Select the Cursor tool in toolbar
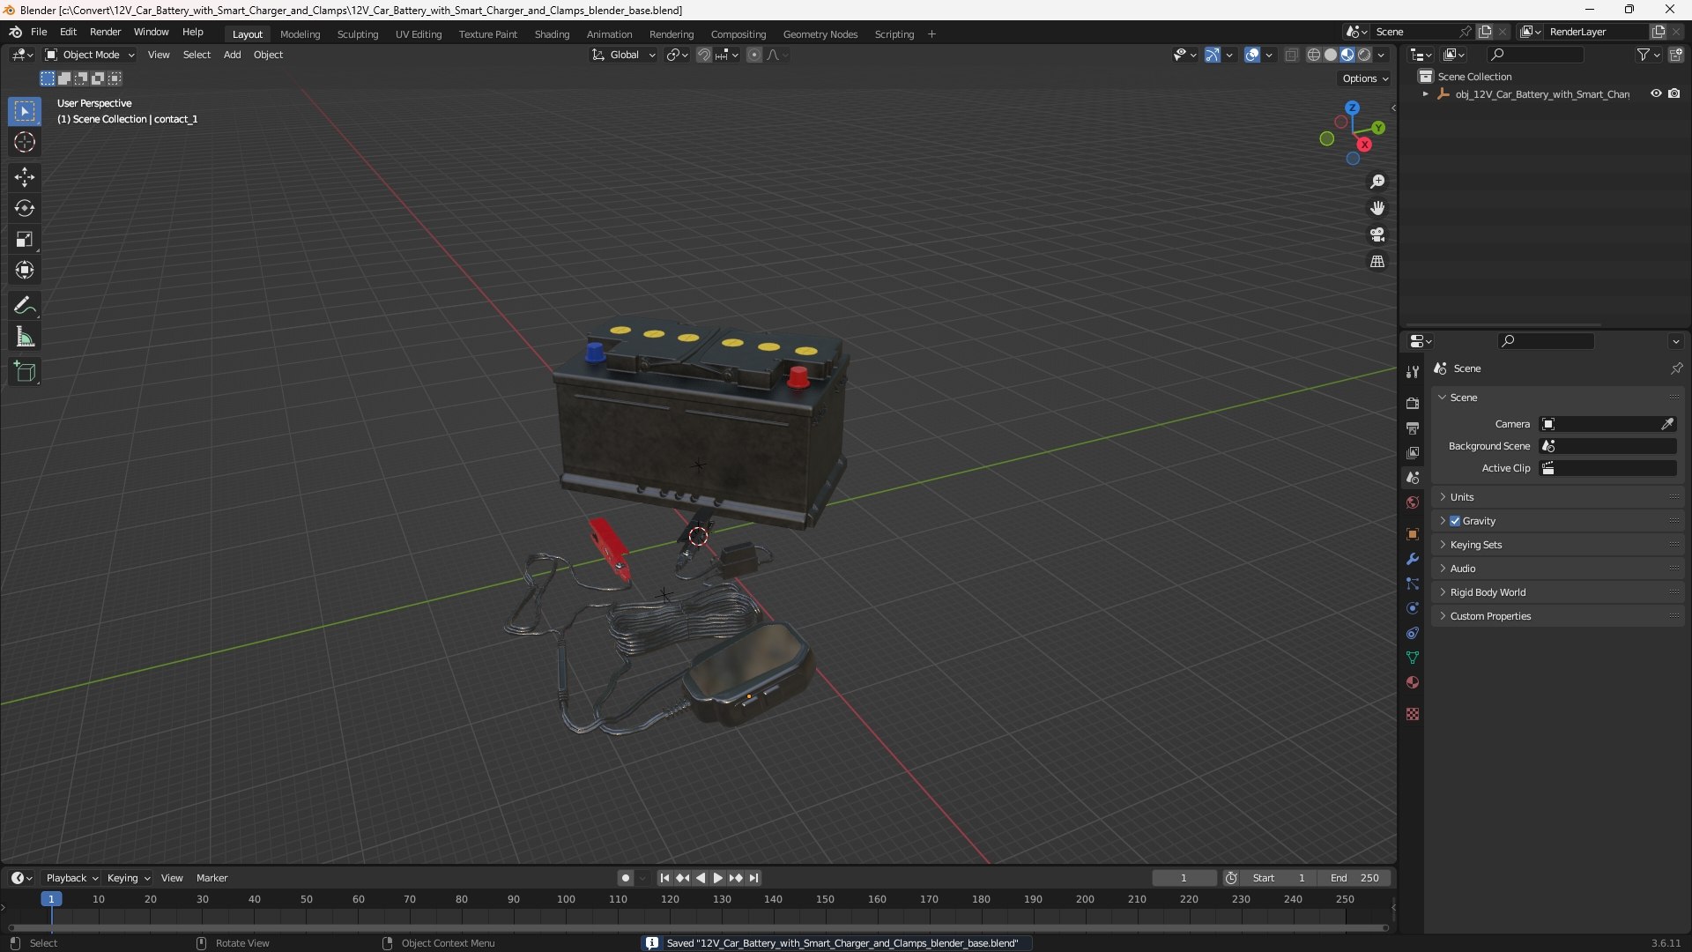The width and height of the screenshot is (1692, 952). 25,142
